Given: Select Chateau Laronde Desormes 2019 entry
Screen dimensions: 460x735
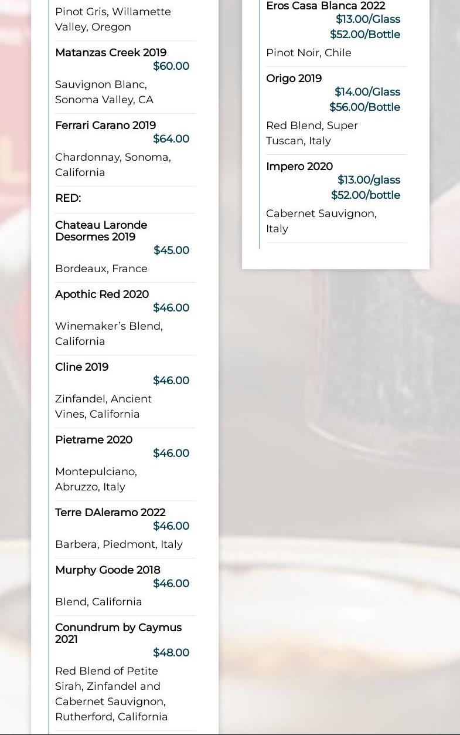Looking at the screenshot, I should tap(101, 231).
